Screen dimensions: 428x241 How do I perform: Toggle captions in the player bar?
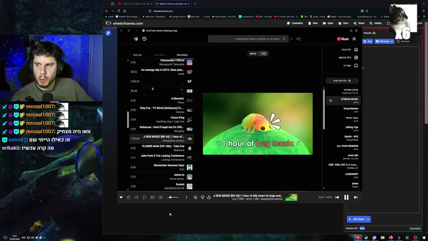coord(152,197)
